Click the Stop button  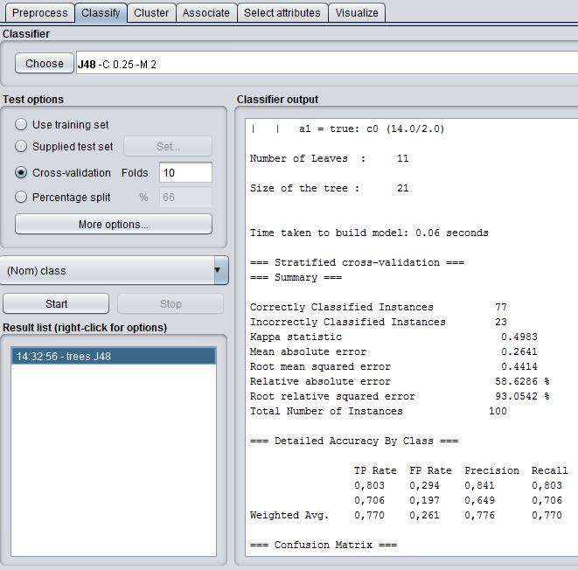pyautogui.click(x=171, y=303)
